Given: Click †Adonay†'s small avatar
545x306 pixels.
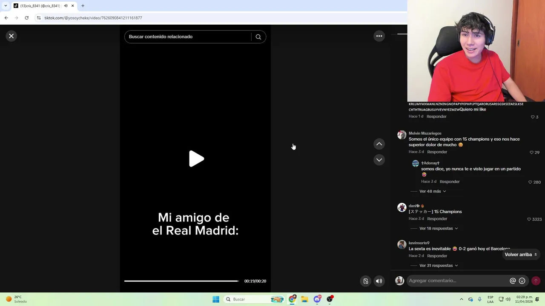Looking at the screenshot, I should click(416, 163).
